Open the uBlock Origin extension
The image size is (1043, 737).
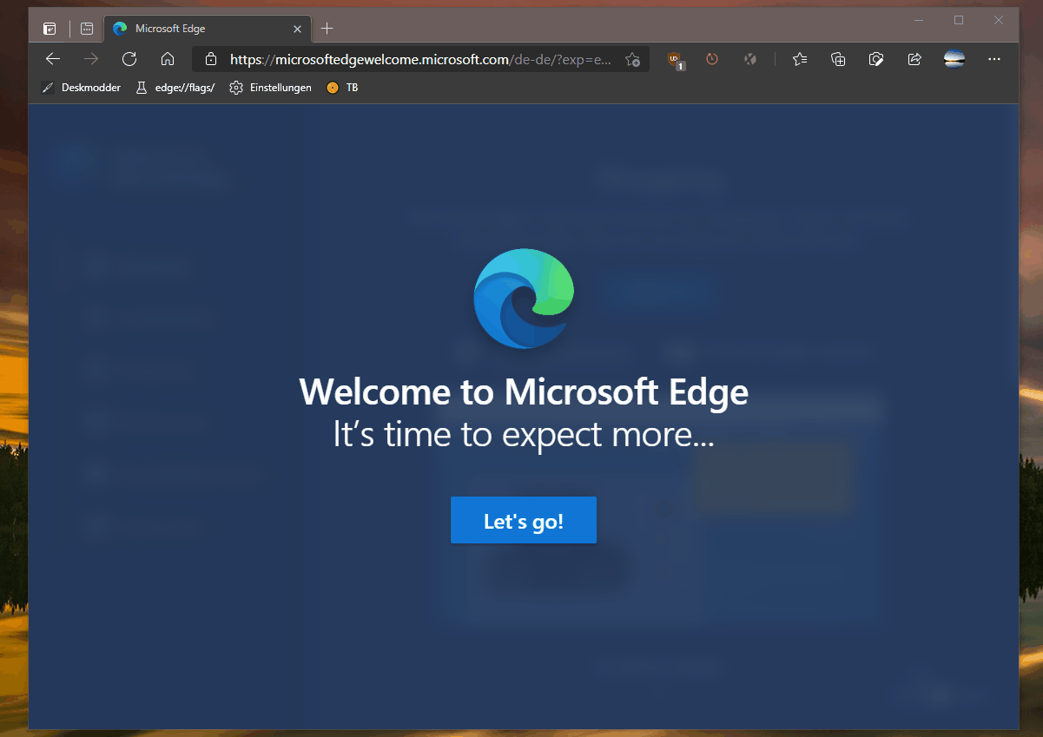coord(675,60)
